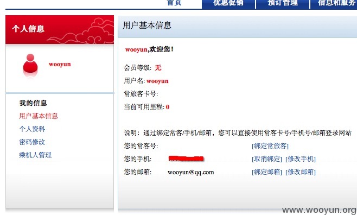Open the 预订管理 navigation tab
Viewport: 357px width, 215px height.
click(283, 3)
